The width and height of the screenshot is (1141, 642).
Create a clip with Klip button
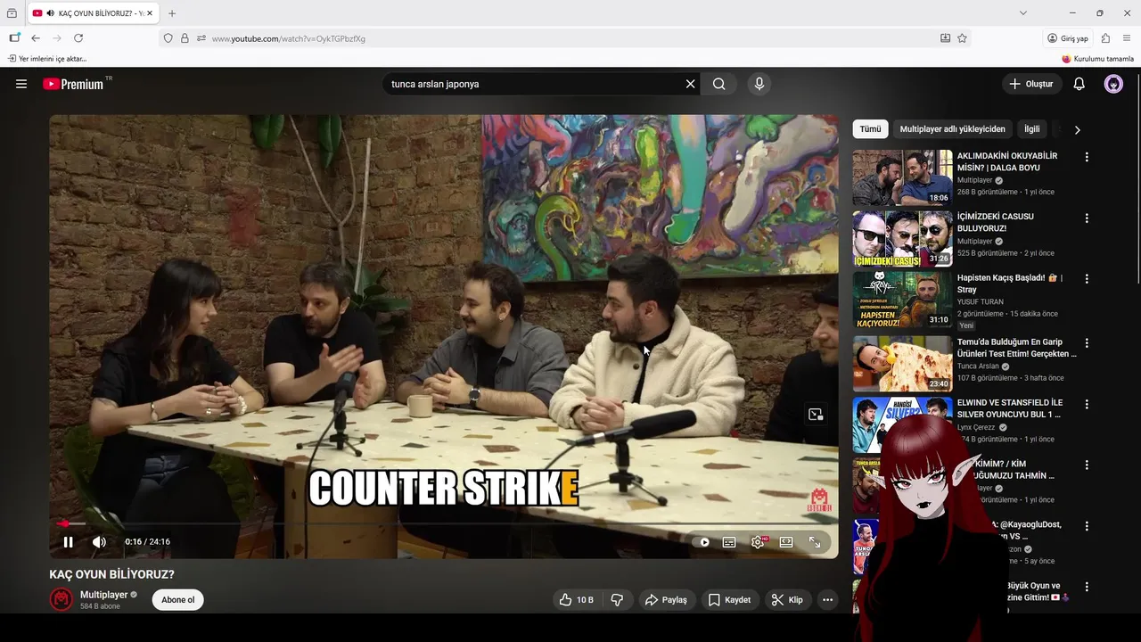(x=787, y=600)
